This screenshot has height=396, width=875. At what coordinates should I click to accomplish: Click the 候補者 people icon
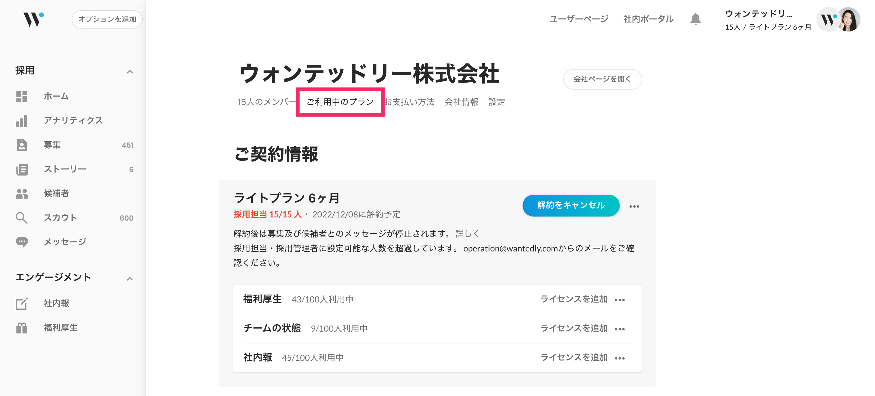[22, 193]
